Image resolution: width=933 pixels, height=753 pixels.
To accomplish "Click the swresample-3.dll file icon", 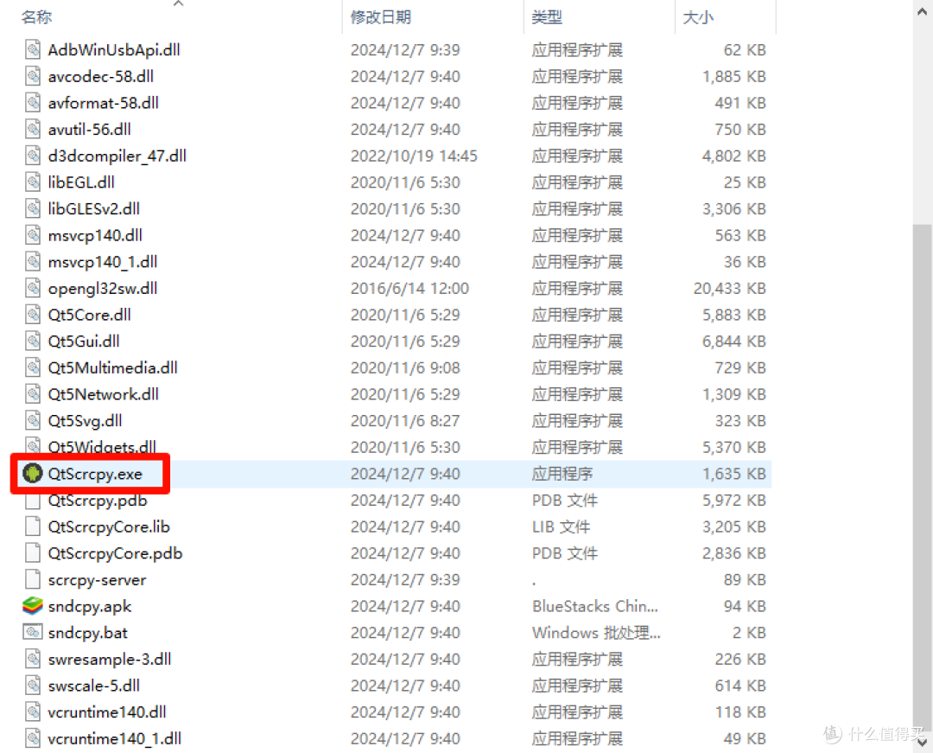I will pyautogui.click(x=33, y=659).
